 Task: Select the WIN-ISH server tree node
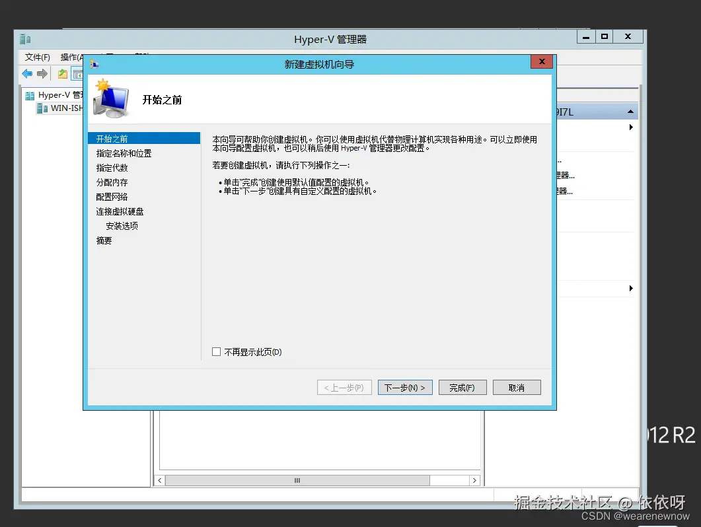(60, 108)
